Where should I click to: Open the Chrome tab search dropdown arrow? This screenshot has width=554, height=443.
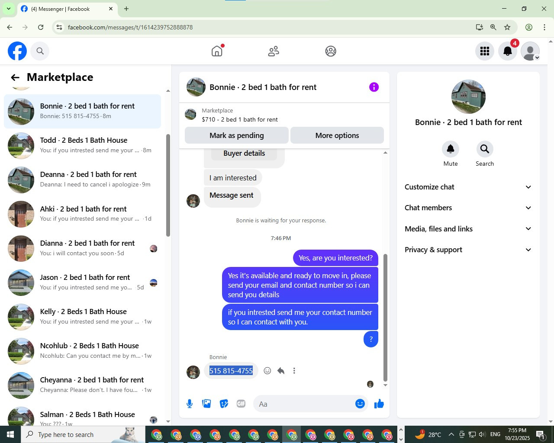click(x=8, y=9)
